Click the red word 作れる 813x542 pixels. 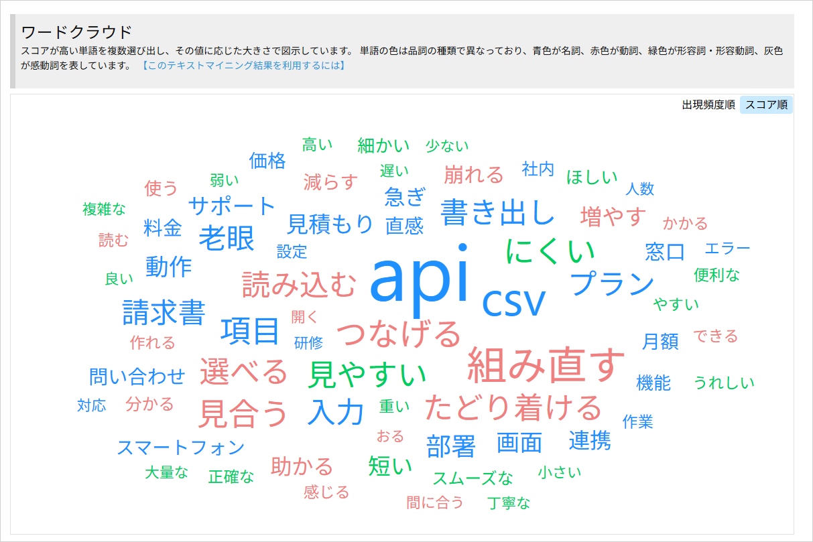pyautogui.click(x=153, y=342)
